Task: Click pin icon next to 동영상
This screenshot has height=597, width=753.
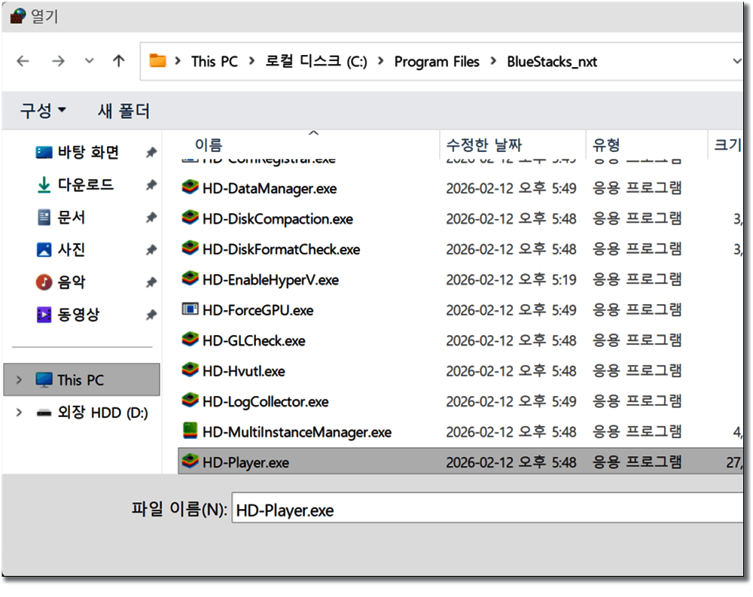Action: 151,315
